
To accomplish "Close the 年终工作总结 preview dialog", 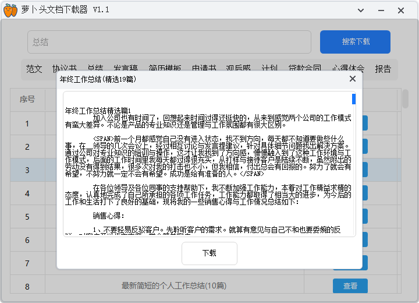I will tap(352, 79).
